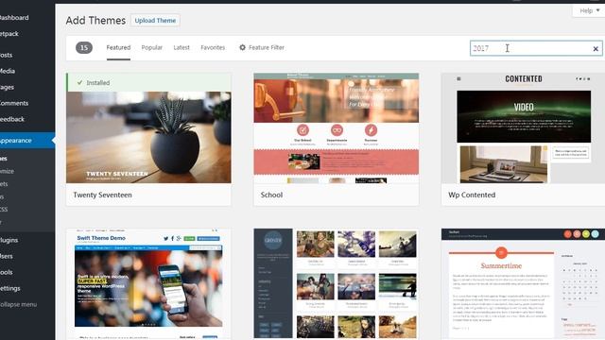Open Dashboard in the sidebar

pyautogui.click(x=14, y=18)
